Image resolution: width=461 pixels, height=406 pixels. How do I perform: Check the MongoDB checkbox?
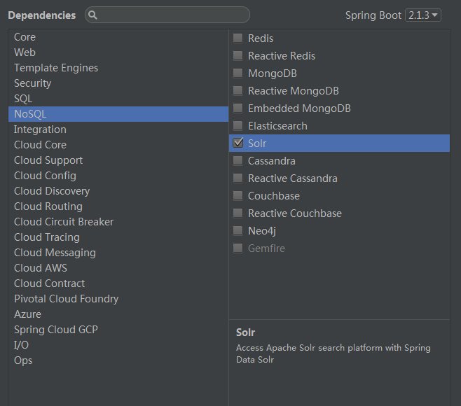click(x=238, y=73)
